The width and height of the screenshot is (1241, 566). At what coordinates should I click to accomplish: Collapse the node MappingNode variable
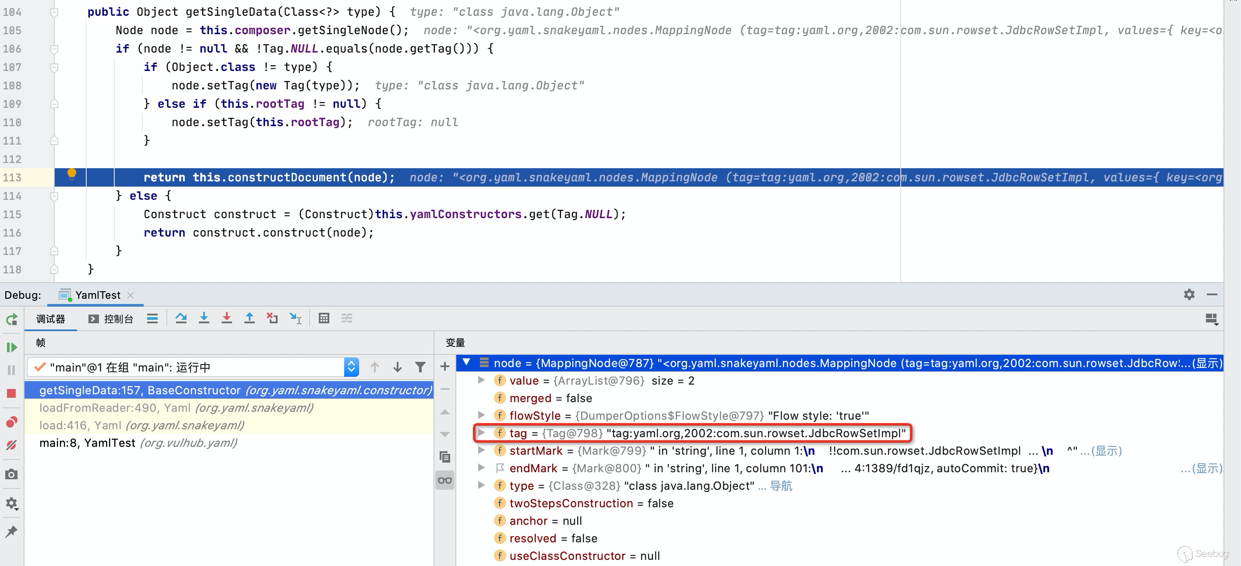click(466, 362)
